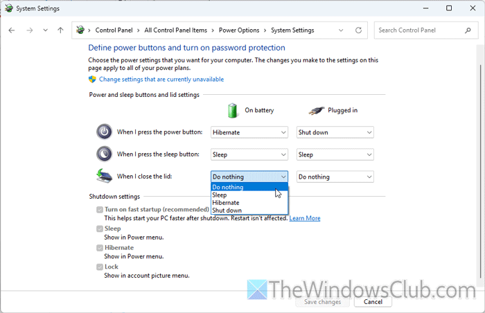Open lid Plugged in dropdown
The width and height of the screenshot is (485, 313).
(335, 177)
